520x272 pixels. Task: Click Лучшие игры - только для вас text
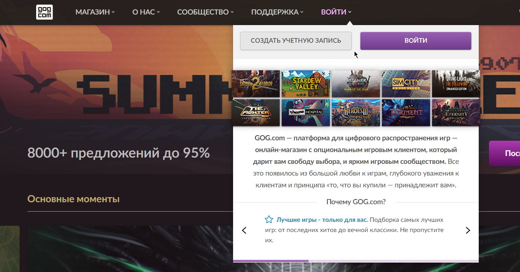click(322, 219)
